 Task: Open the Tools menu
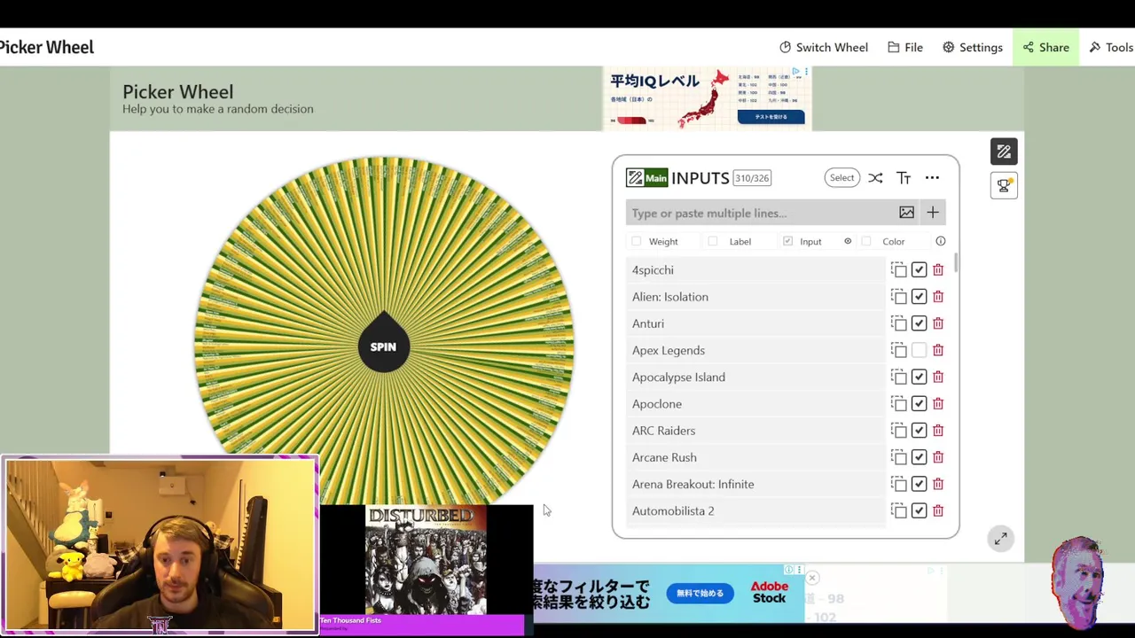[1111, 47]
